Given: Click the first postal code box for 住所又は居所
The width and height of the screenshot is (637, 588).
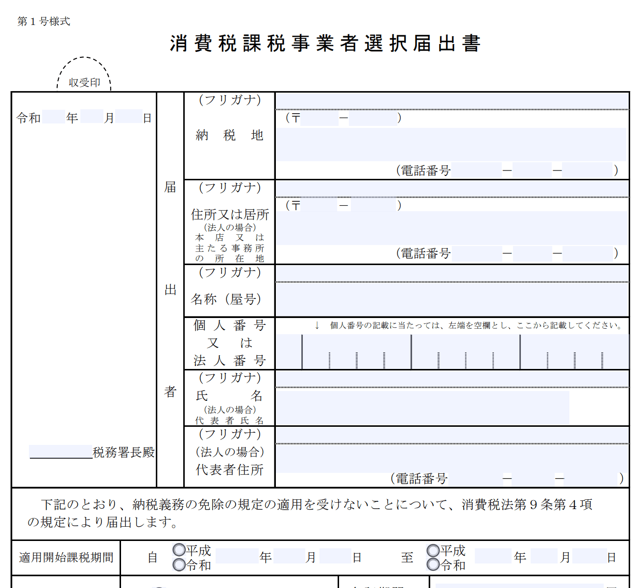Looking at the screenshot, I should click(x=319, y=205).
